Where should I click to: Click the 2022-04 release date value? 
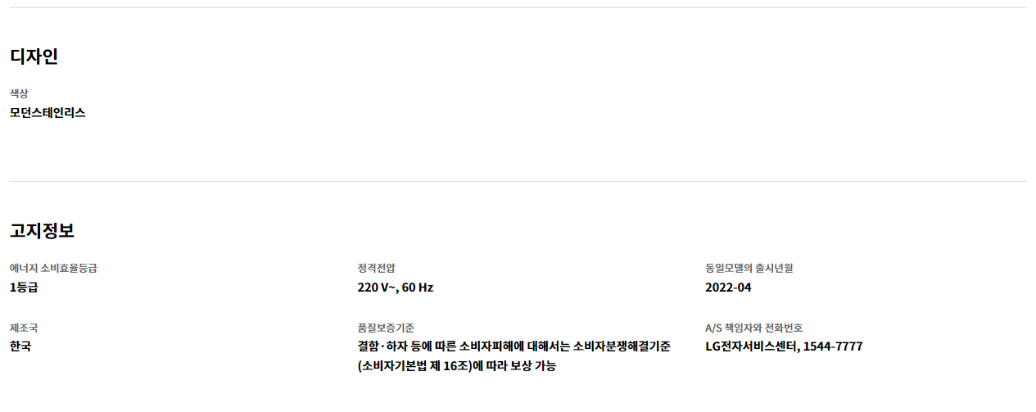tap(728, 287)
